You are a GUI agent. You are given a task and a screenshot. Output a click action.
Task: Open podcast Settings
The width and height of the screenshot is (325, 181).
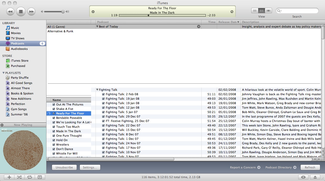pyautogui.click(x=90, y=167)
